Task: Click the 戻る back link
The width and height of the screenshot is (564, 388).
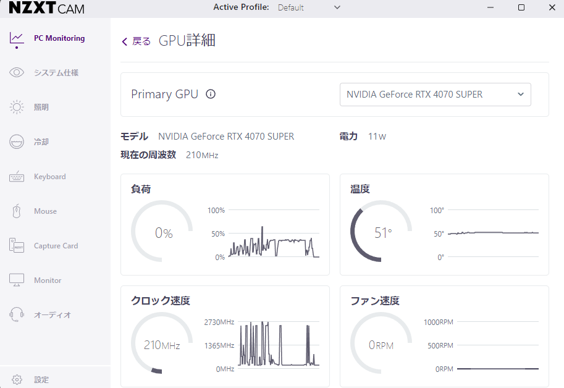Action: coord(140,41)
